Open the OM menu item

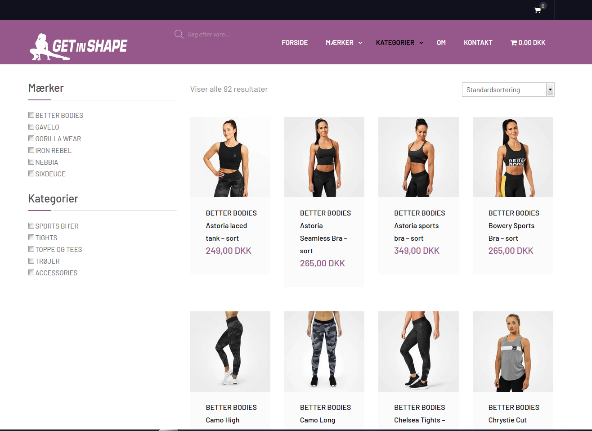[441, 43]
